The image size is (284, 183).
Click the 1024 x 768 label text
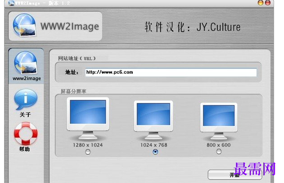pos(154,145)
